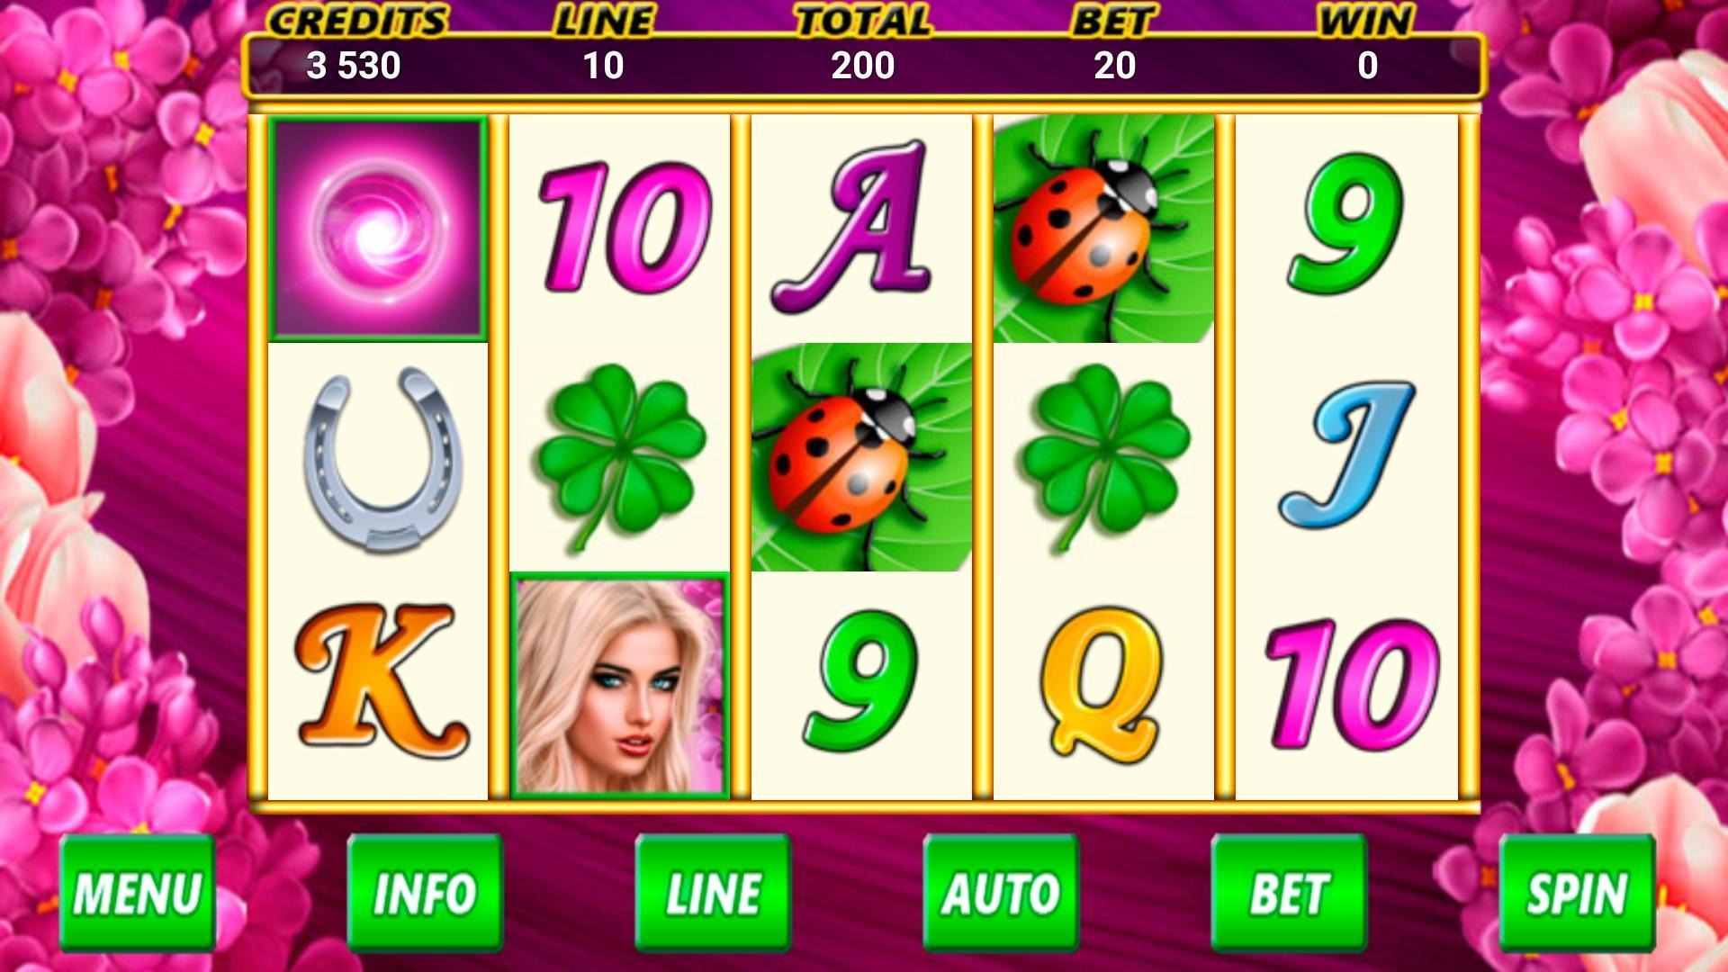Open the INFO paytable button
This screenshot has height=972, width=1728.
coord(425,893)
